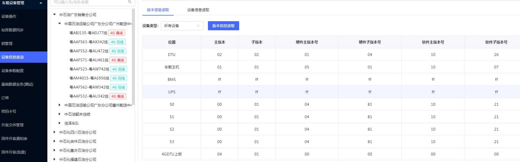This screenshot has width=520, height=162.
Task: Switch to 版本信息读取 tab
Action: pos(158,10)
